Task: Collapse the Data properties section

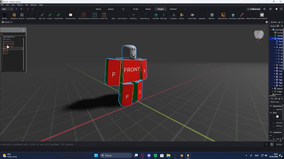Action: tap(271, 113)
